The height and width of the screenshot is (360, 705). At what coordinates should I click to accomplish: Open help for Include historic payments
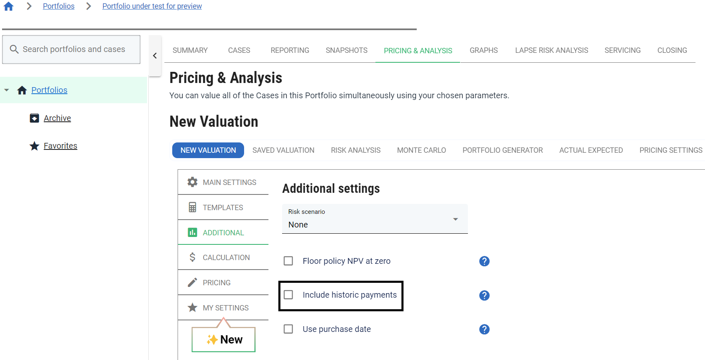click(484, 296)
